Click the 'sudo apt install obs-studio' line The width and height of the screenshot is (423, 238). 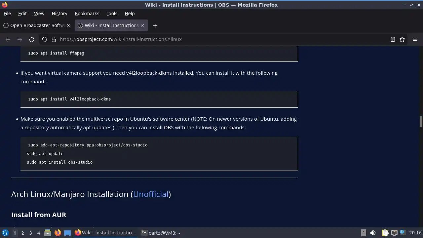pyautogui.click(x=59, y=162)
